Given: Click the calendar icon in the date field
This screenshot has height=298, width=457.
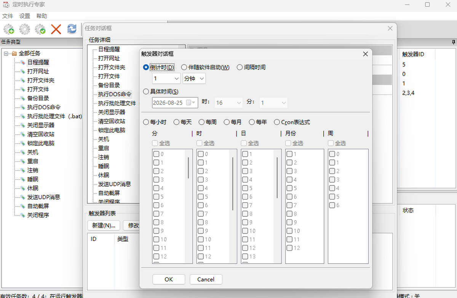Looking at the screenshot, I should pyautogui.click(x=188, y=103).
